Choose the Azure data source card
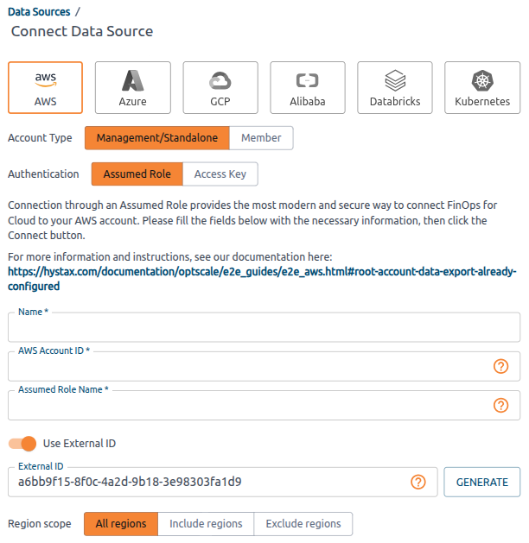This screenshot has width=529, height=543. 133,87
